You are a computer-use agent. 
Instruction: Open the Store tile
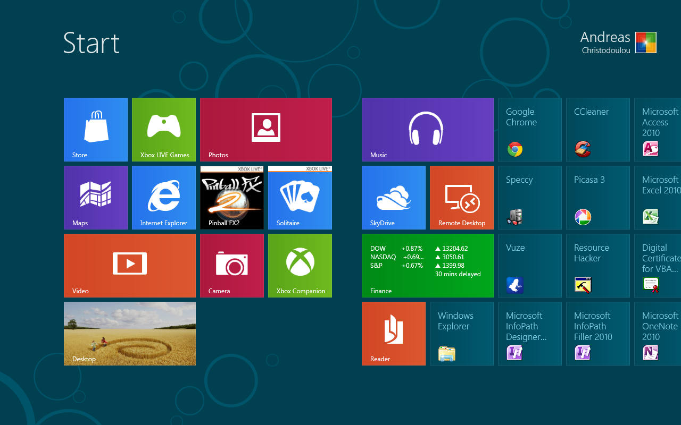(x=96, y=130)
